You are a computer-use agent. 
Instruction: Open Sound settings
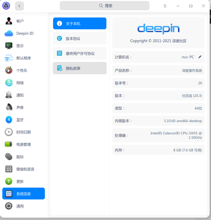pos(20,107)
